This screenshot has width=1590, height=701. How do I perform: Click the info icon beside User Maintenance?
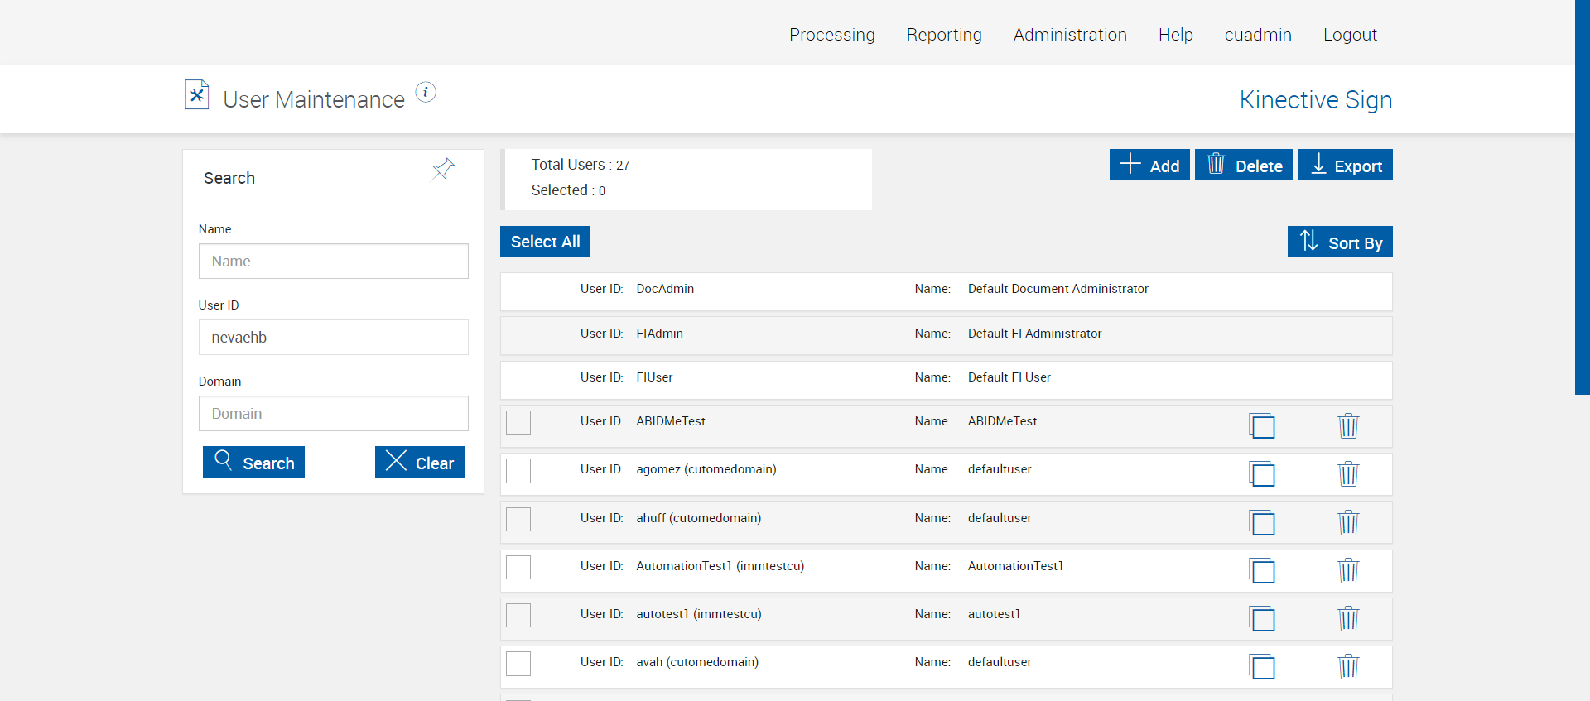click(x=426, y=93)
